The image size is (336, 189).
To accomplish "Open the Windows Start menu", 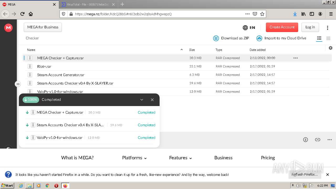I will [7, 185].
